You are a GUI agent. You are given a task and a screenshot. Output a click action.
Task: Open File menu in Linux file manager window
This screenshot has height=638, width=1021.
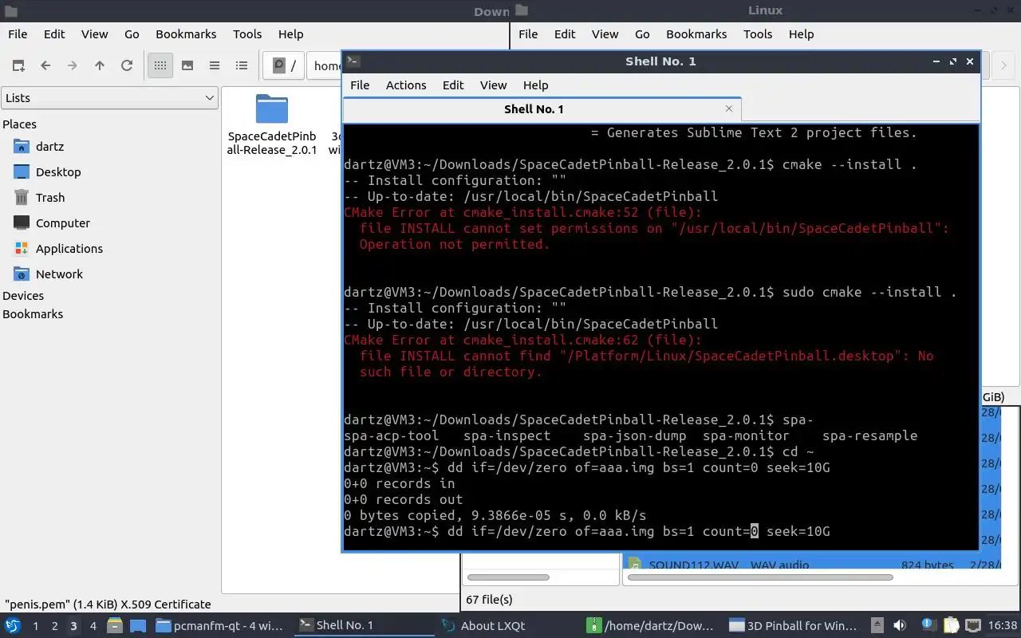528,34
